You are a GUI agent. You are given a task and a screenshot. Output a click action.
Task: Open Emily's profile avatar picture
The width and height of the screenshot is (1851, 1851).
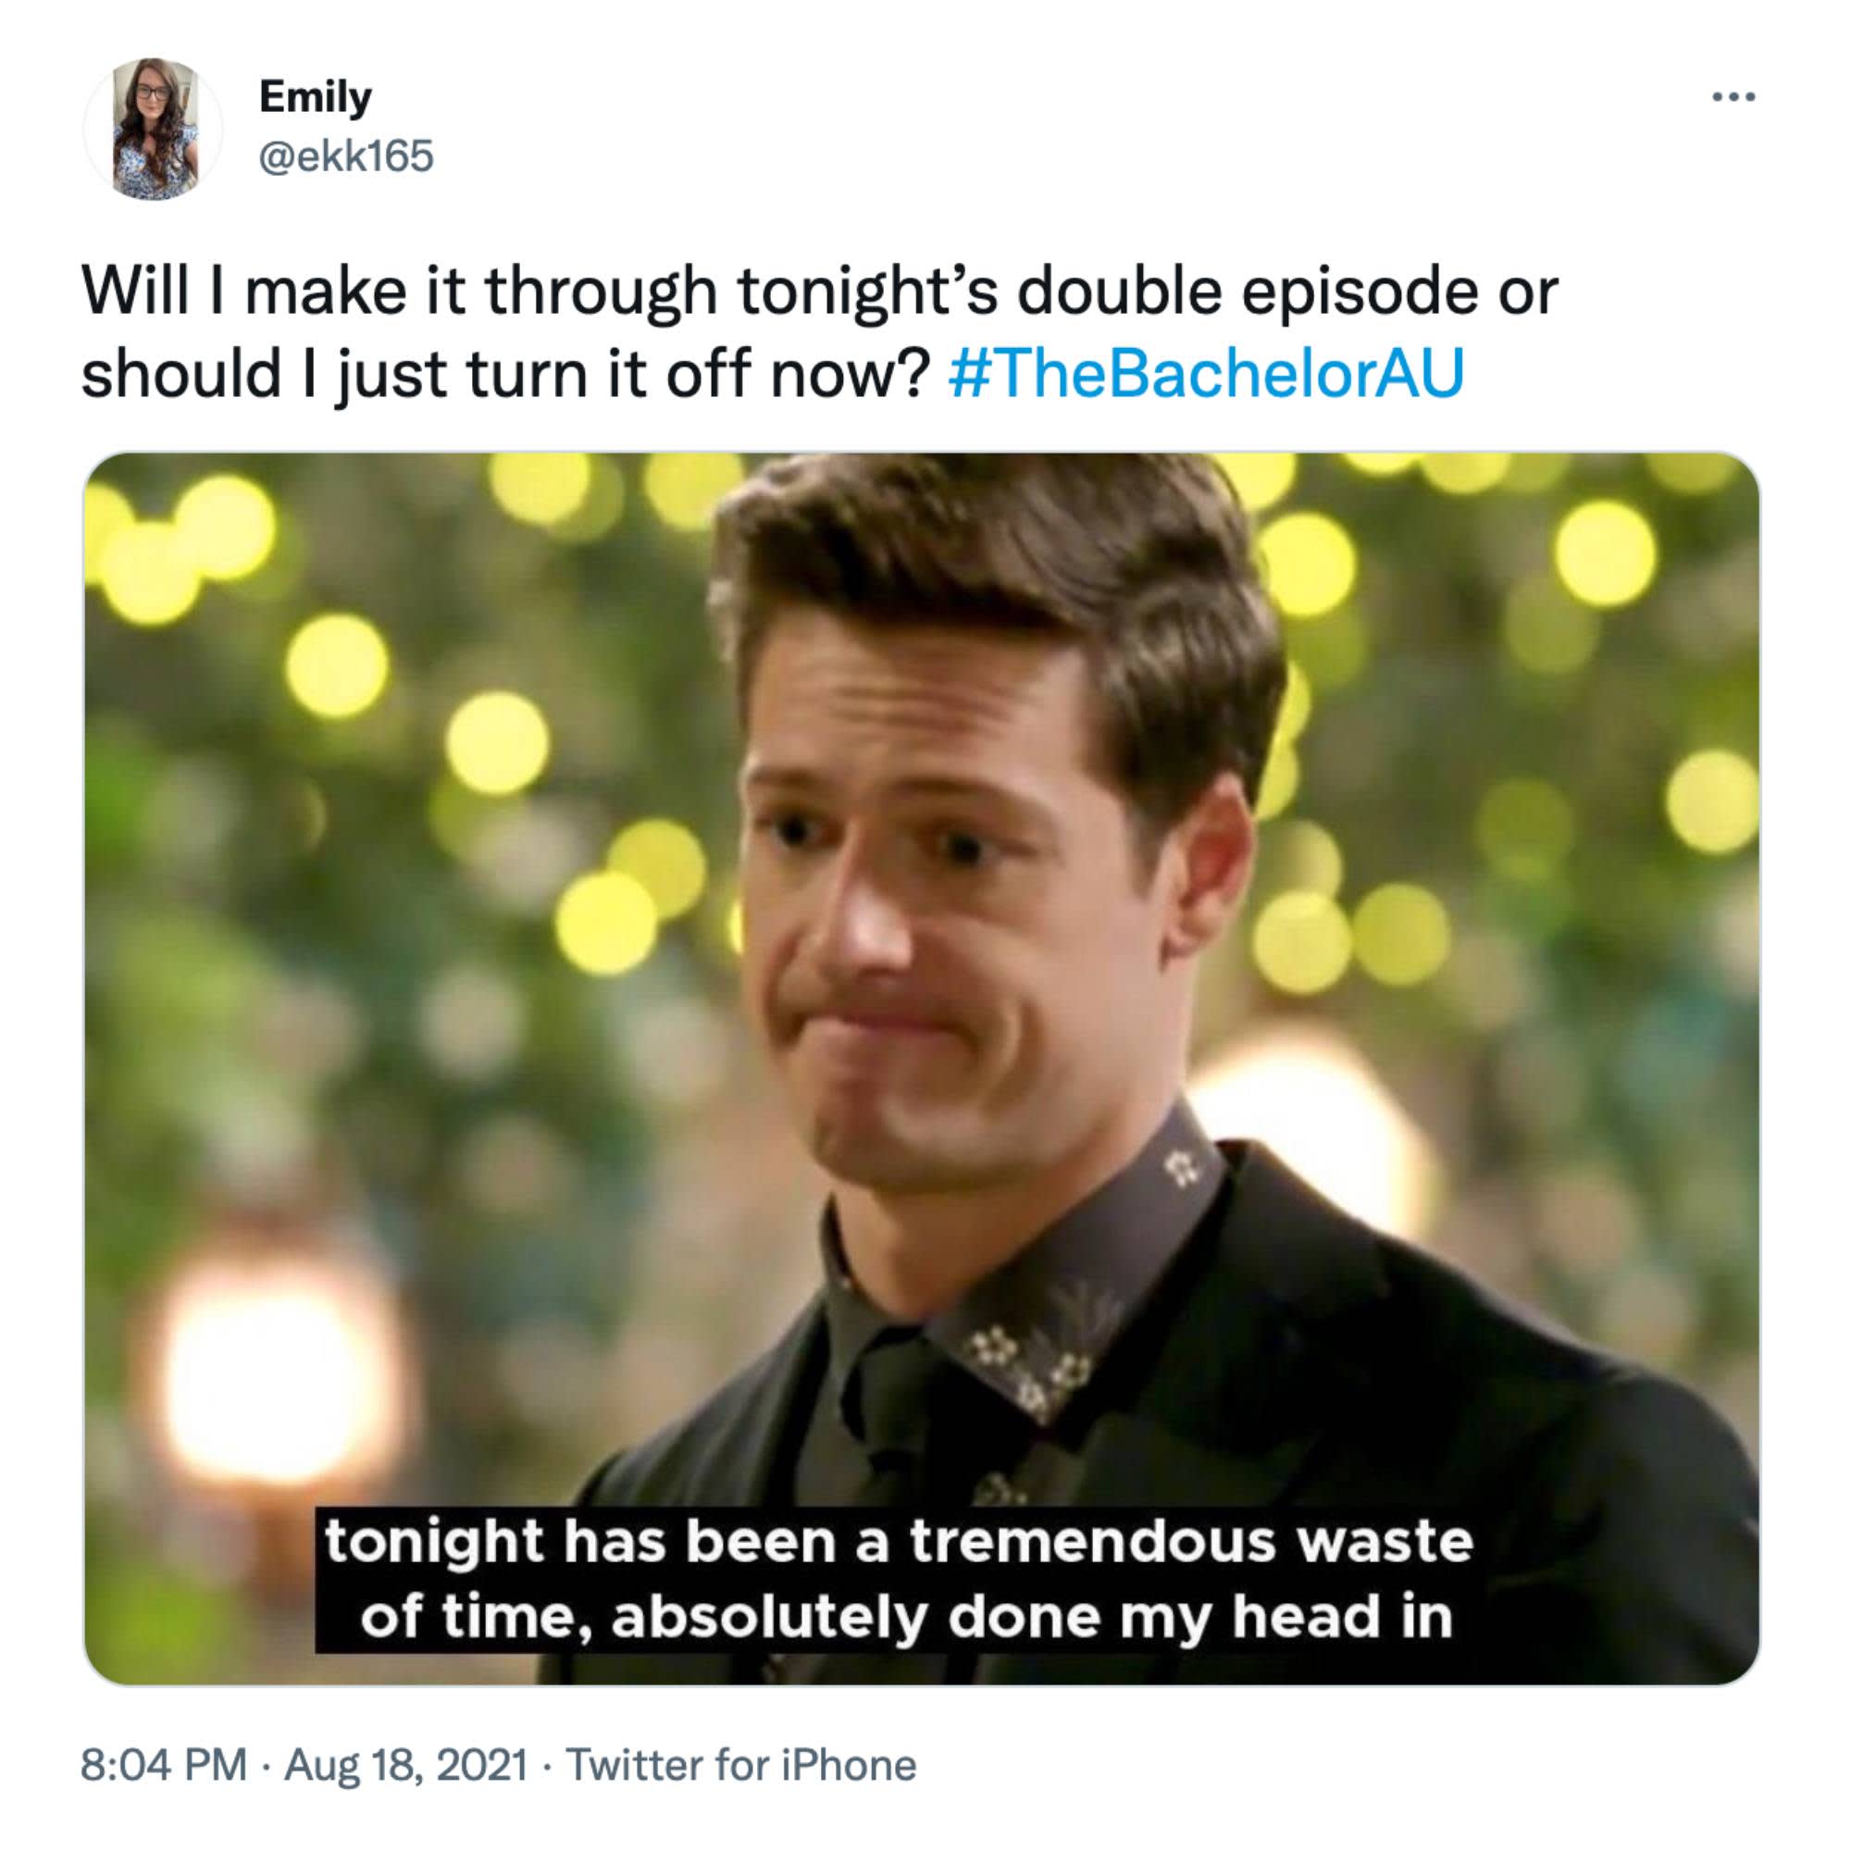click(x=155, y=129)
